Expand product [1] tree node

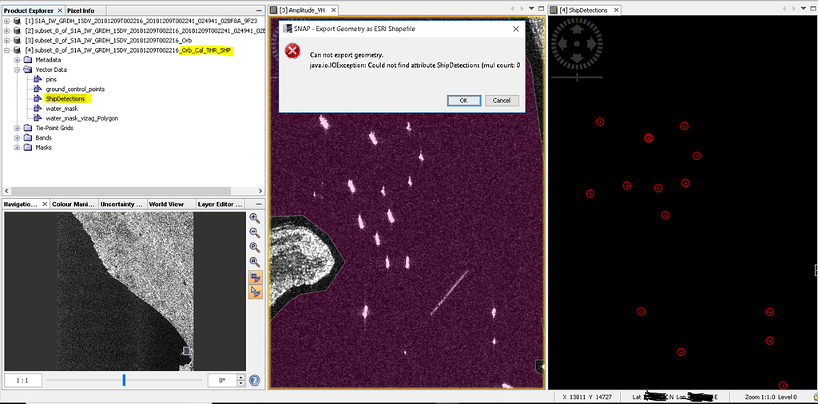[x=7, y=21]
